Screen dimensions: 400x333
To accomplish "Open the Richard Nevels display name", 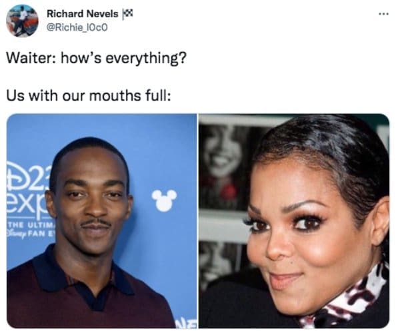I will point(83,14).
